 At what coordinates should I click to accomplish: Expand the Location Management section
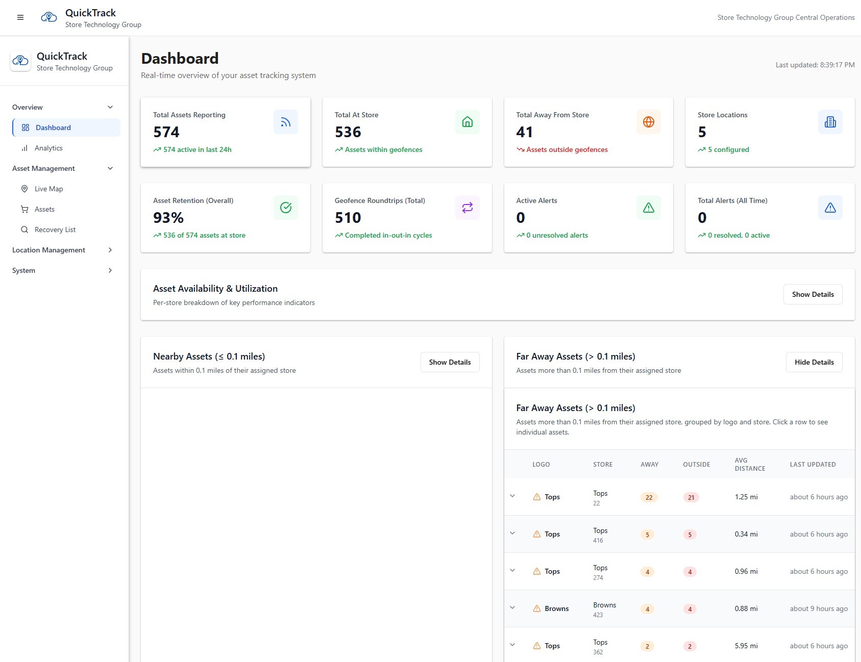pyautogui.click(x=110, y=250)
